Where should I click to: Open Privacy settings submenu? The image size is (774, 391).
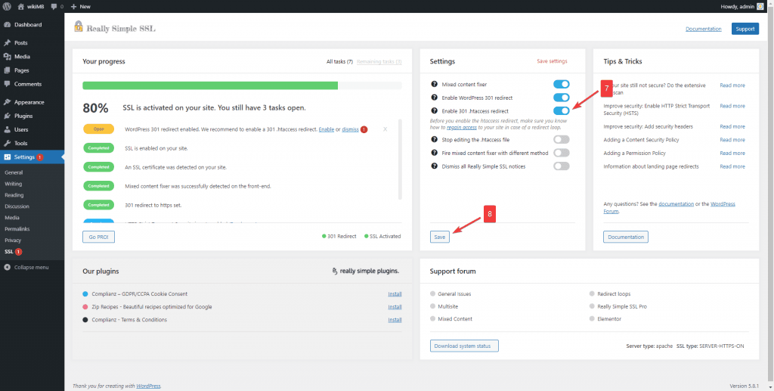point(13,240)
